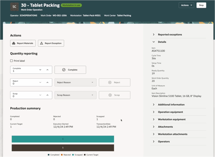Click the X circle icon in Scrap button
The image size is (215, 157).
tap(110, 95)
